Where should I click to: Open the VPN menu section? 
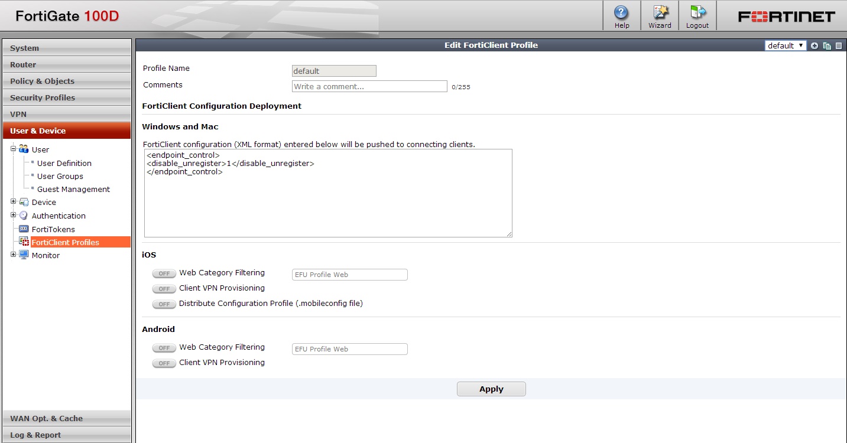pos(67,114)
